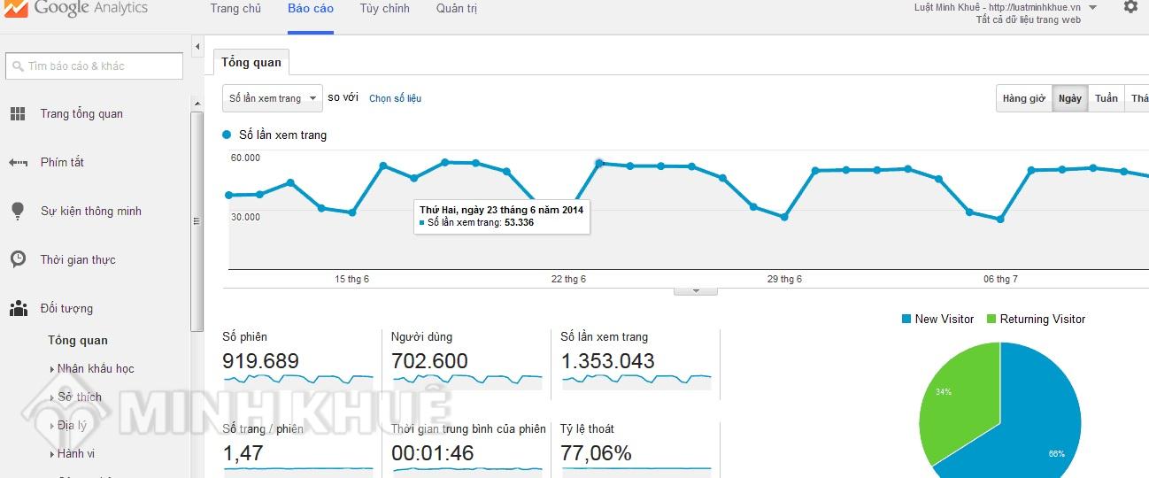The height and width of the screenshot is (478, 1149).
Task: Click the Google Analytics logo
Action: 75,9
